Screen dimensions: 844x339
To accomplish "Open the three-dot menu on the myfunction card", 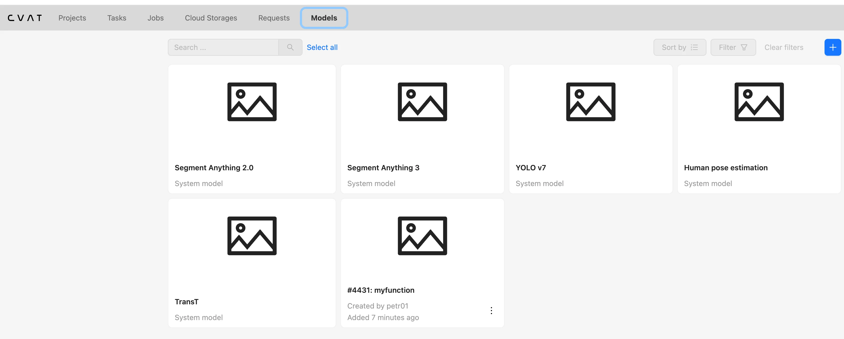I will coord(491,311).
